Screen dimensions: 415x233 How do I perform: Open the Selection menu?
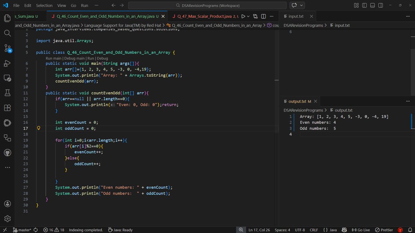(44, 6)
